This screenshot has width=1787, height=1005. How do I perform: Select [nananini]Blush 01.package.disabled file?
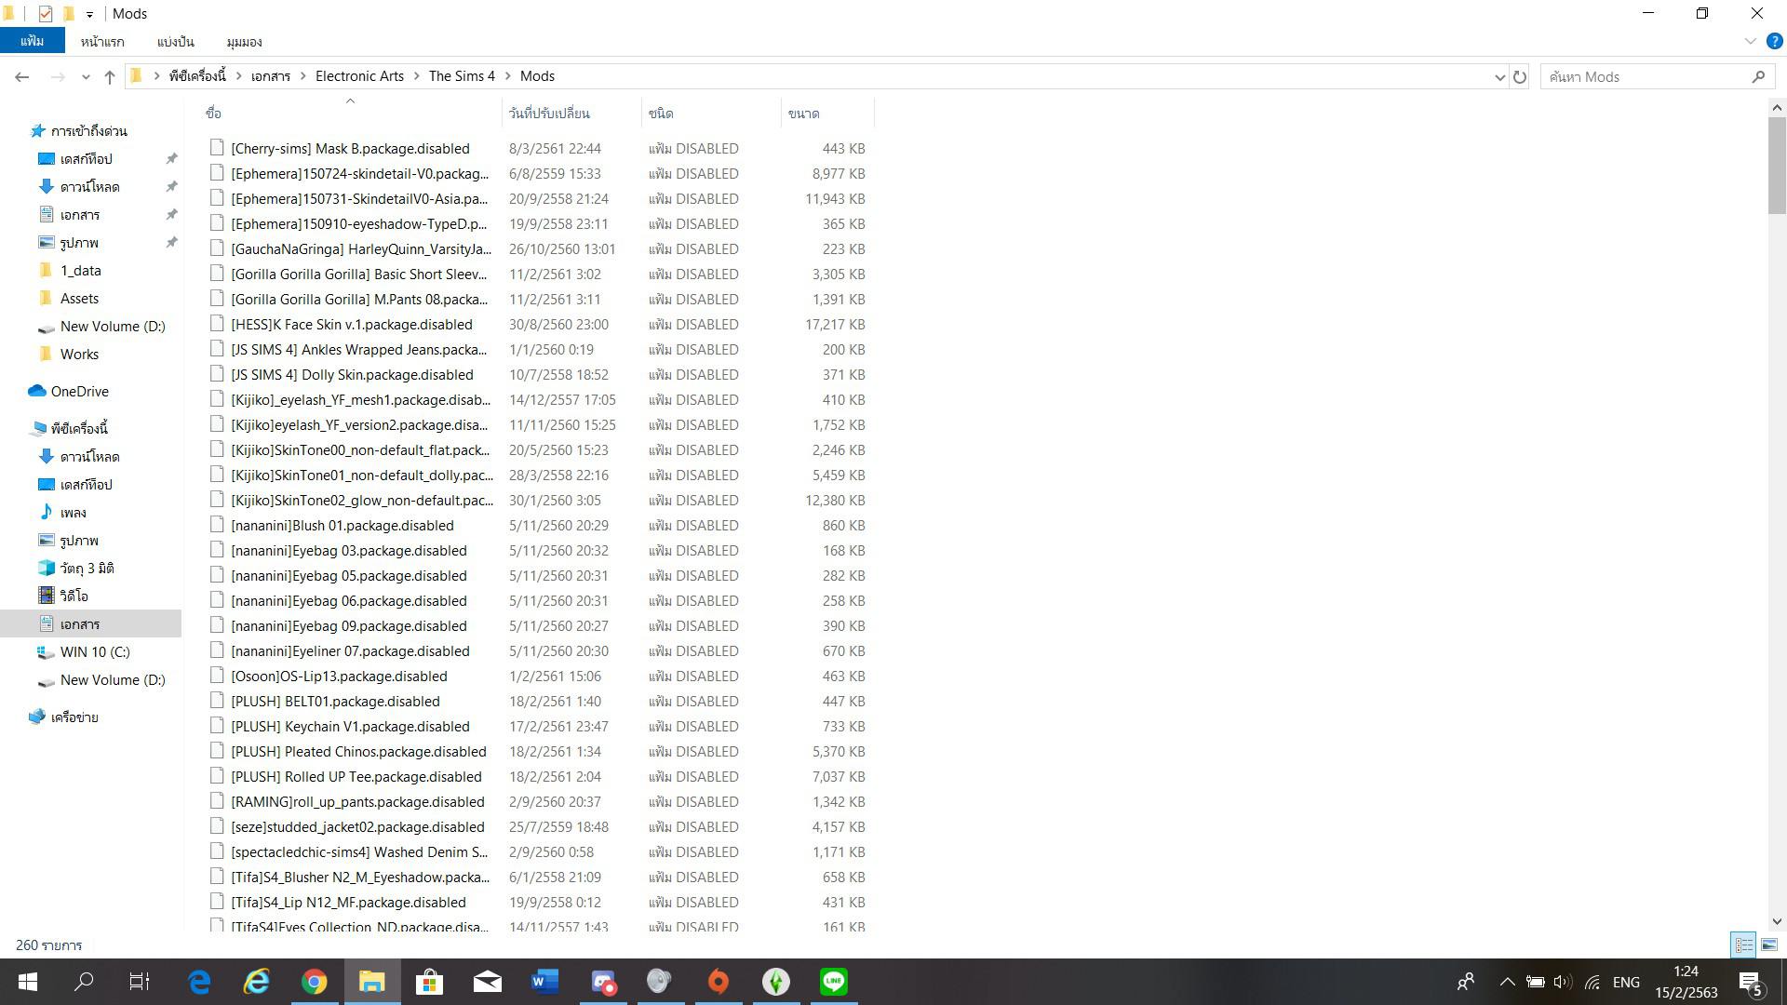coord(342,526)
